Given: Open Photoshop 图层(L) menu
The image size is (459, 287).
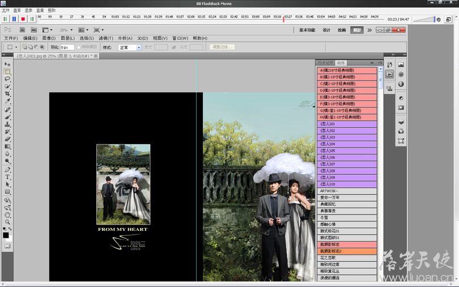Looking at the screenshot, I should pos(67,39).
